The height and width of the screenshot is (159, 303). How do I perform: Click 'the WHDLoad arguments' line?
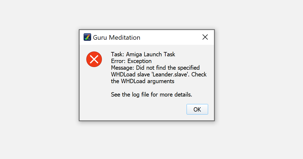click(x=142, y=81)
